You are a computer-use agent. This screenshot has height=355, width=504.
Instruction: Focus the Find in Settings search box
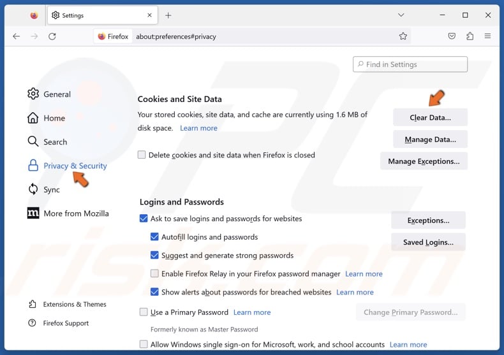[x=410, y=64]
